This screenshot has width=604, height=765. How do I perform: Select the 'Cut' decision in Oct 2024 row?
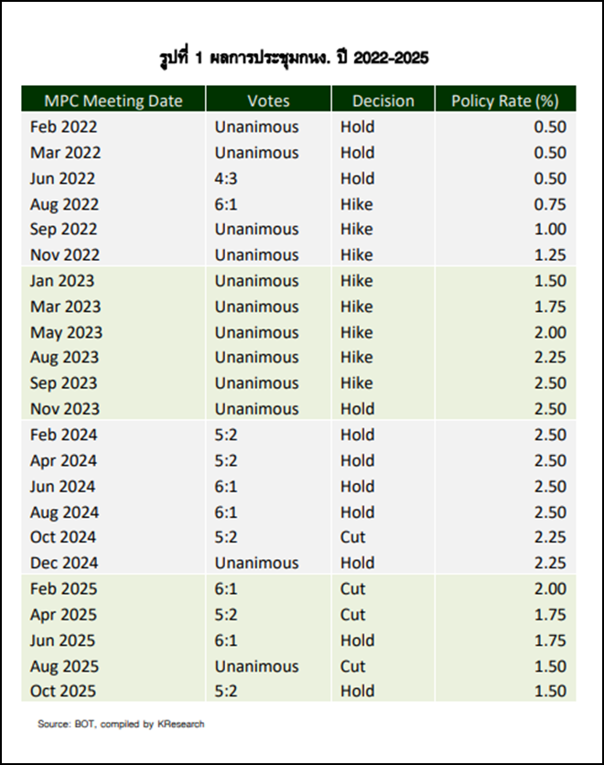(353, 537)
